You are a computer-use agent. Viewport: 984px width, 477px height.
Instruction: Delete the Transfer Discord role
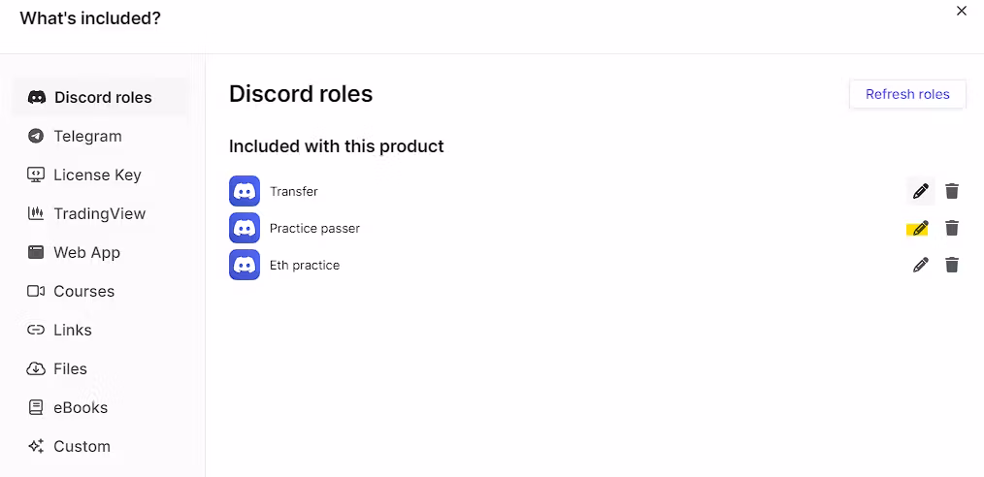tap(952, 191)
